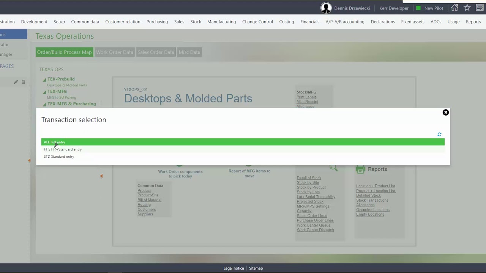Open the Reports menu

[473, 22]
